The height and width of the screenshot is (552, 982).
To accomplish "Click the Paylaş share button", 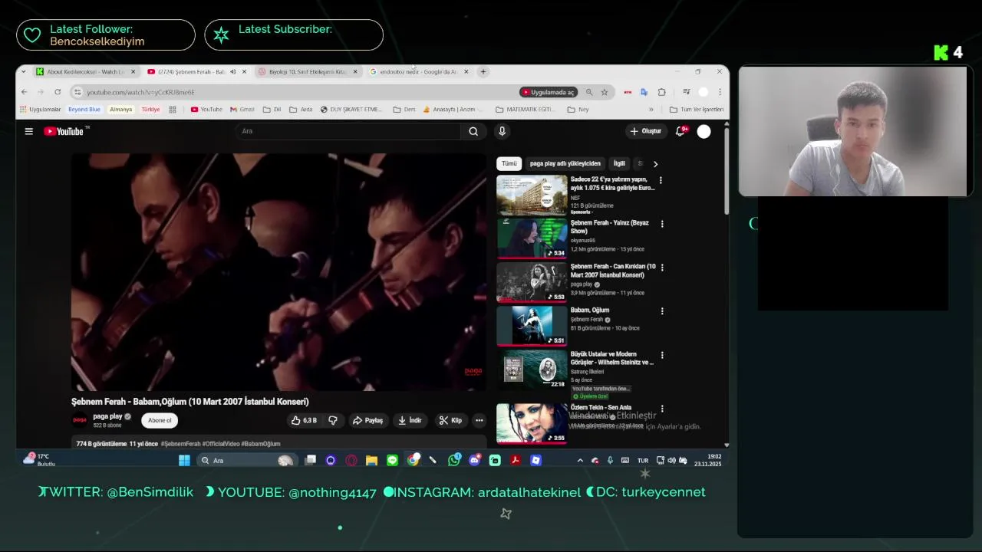I will click(x=367, y=420).
